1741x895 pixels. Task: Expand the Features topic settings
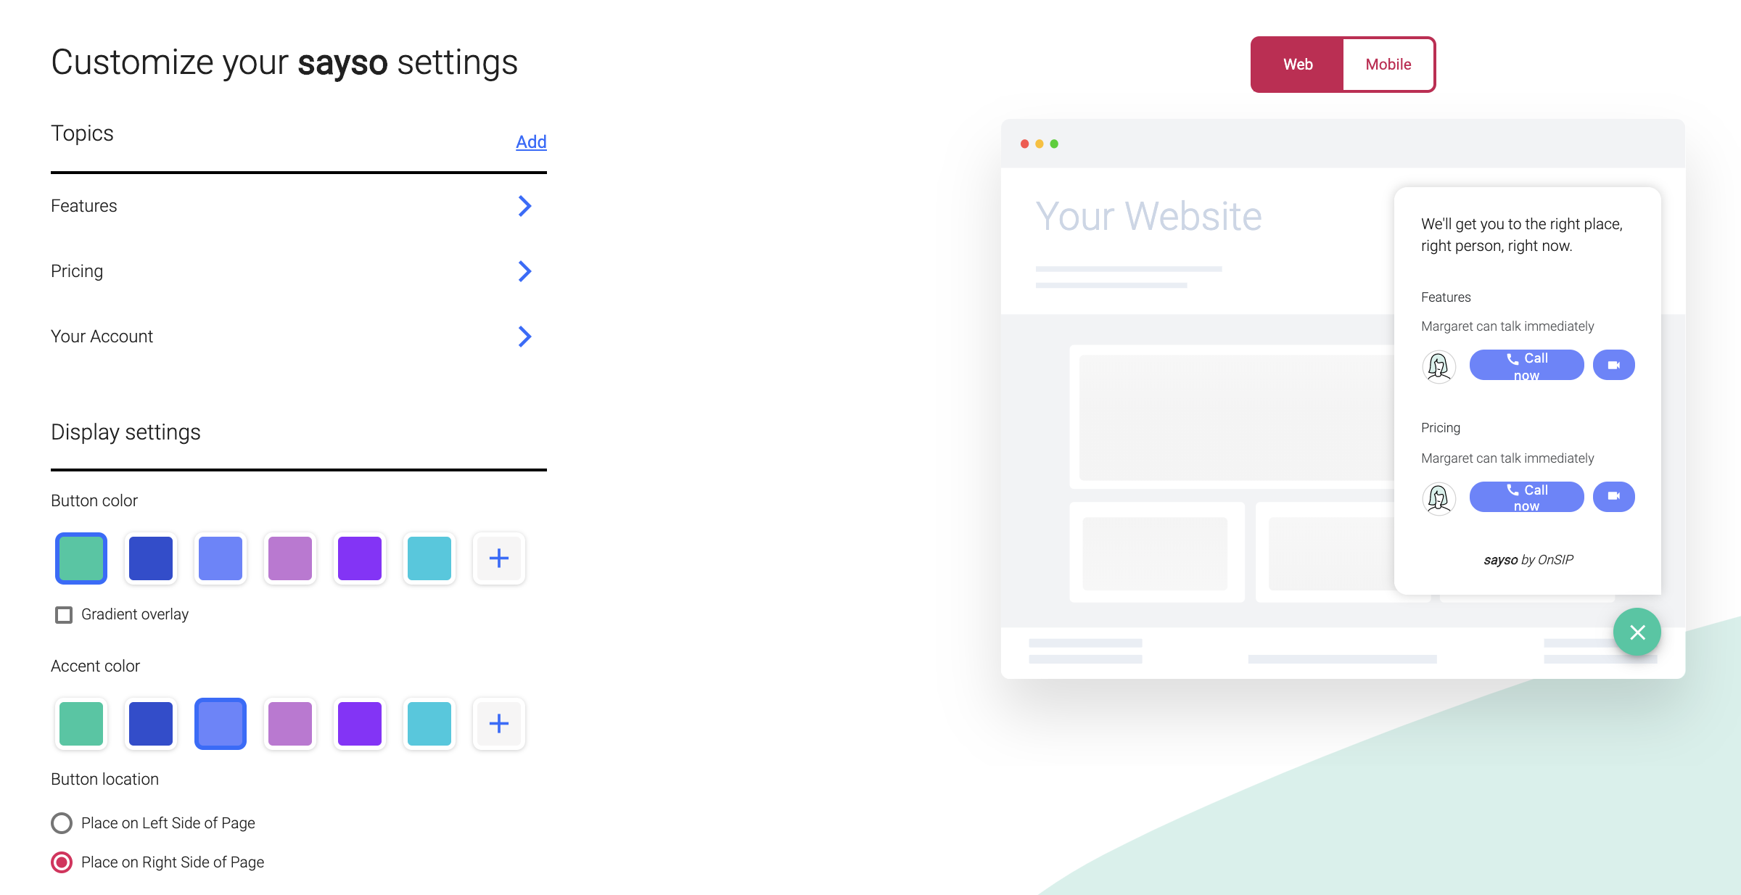[x=527, y=205]
